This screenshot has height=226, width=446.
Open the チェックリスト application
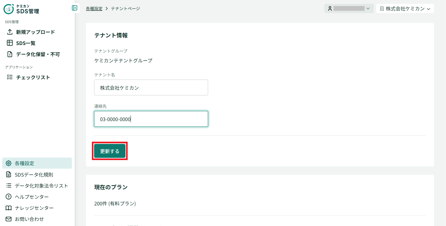click(28, 77)
